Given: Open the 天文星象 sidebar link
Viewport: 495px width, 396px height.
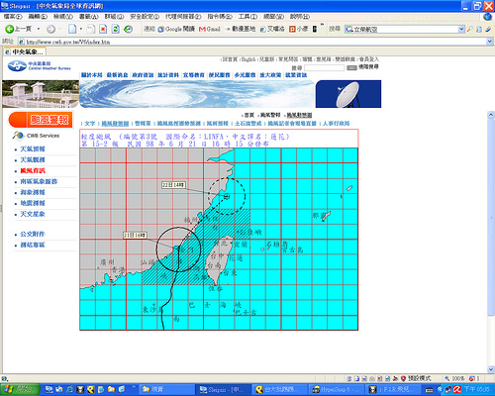Looking at the screenshot, I should tap(33, 214).
